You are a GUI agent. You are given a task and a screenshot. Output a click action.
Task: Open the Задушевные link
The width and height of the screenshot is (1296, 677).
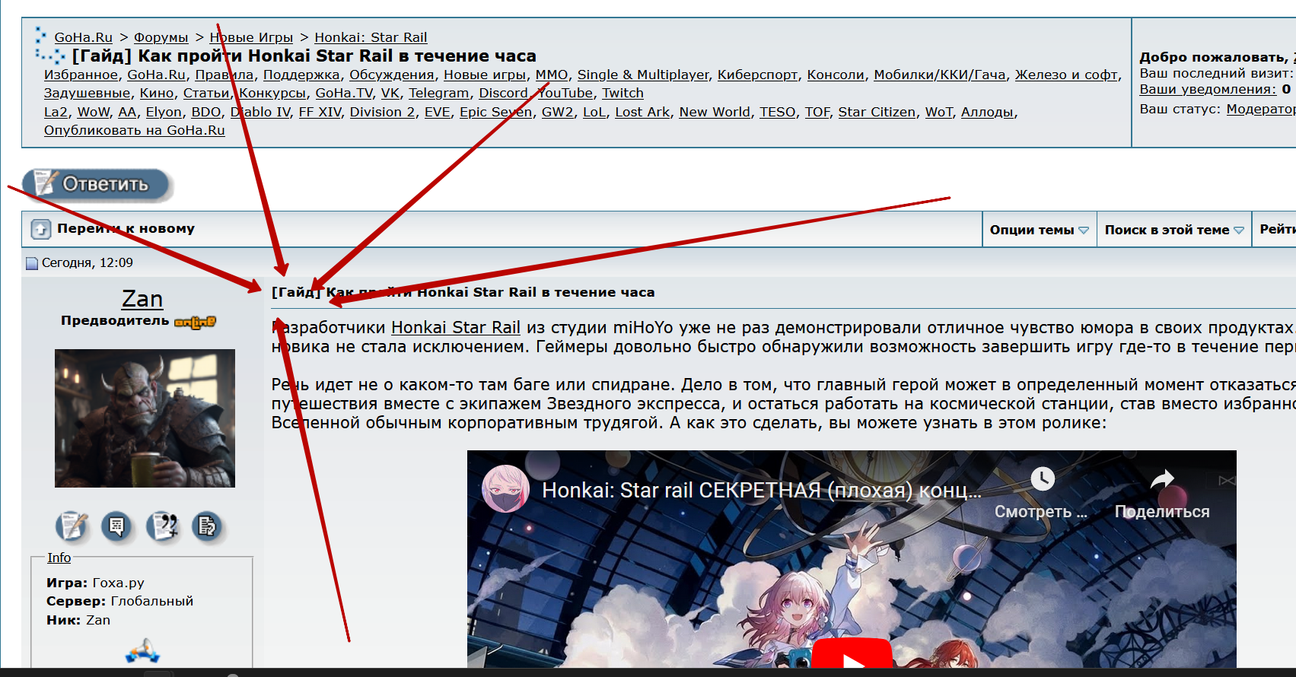[x=87, y=93]
